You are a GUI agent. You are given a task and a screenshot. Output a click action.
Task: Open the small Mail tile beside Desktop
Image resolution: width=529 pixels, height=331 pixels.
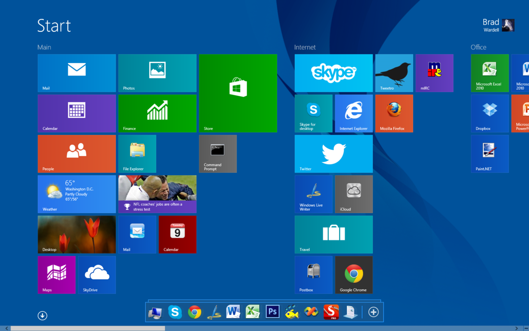tap(138, 234)
